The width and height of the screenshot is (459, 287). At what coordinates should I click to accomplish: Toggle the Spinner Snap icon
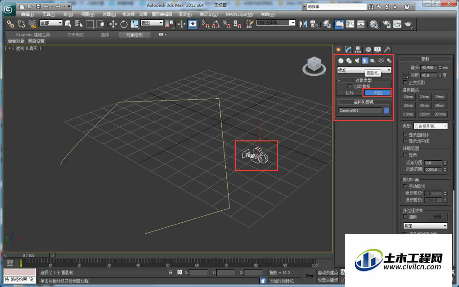tap(237, 24)
